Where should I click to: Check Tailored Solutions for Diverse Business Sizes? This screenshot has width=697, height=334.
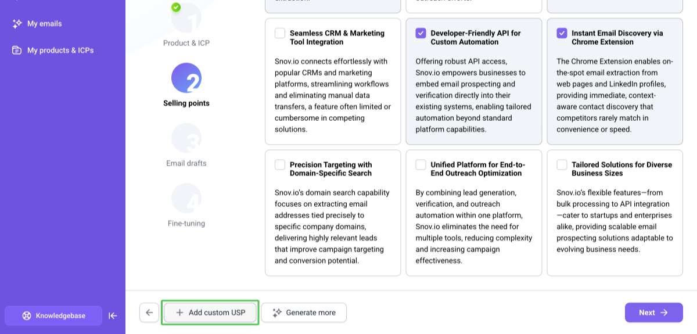tap(562, 164)
